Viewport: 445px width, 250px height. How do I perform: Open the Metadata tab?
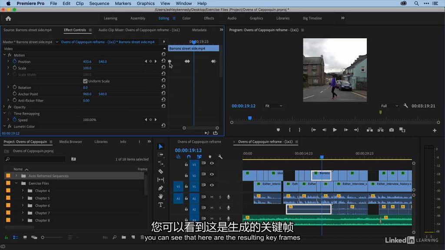click(x=199, y=30)
